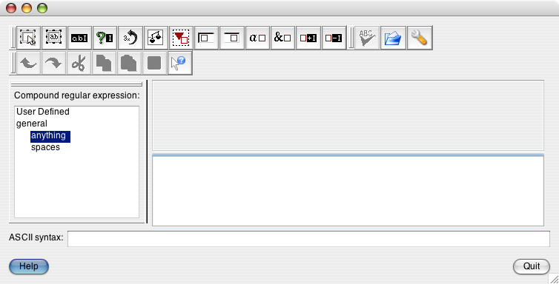559x284 pixels.
Task: Activate the What's This help cursor
Action: [179, 63]
